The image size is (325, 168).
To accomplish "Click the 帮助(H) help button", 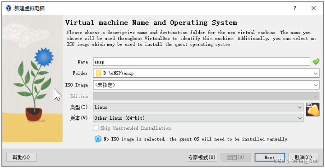I will click(22, 157).
